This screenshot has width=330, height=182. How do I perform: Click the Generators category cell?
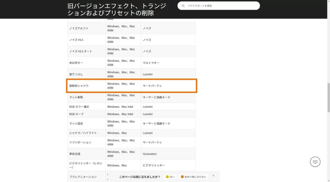pyautogui.click(x=150, y=154)
